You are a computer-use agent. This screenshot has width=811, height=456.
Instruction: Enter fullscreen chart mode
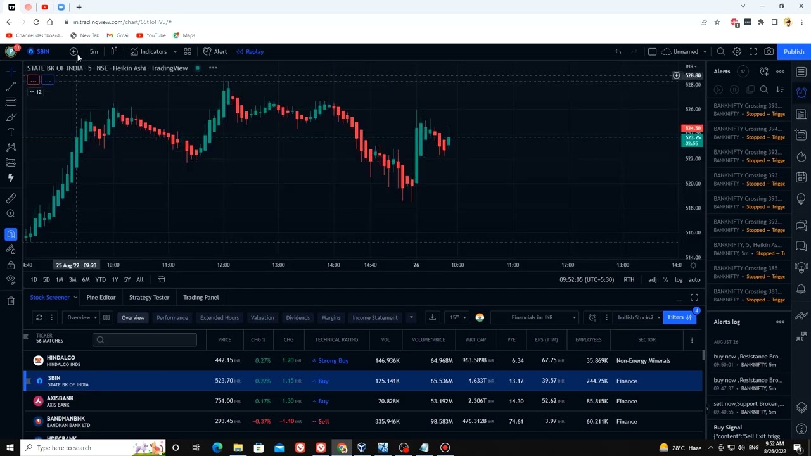(x=753, y=51)
